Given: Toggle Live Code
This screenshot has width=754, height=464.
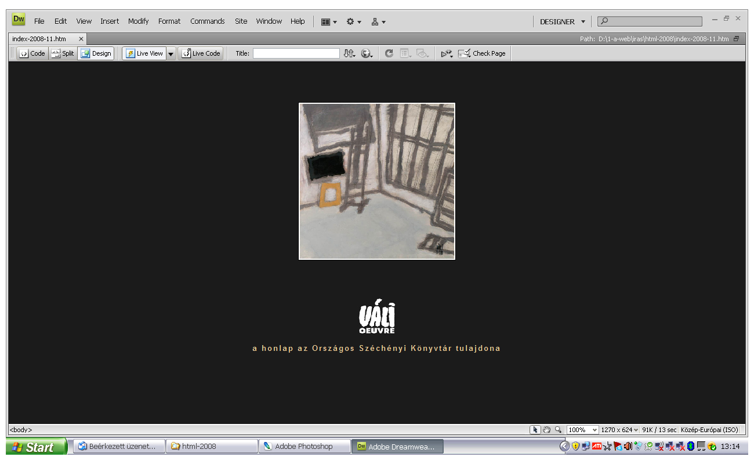Looking at the screenshot, I should pos(201,53).
